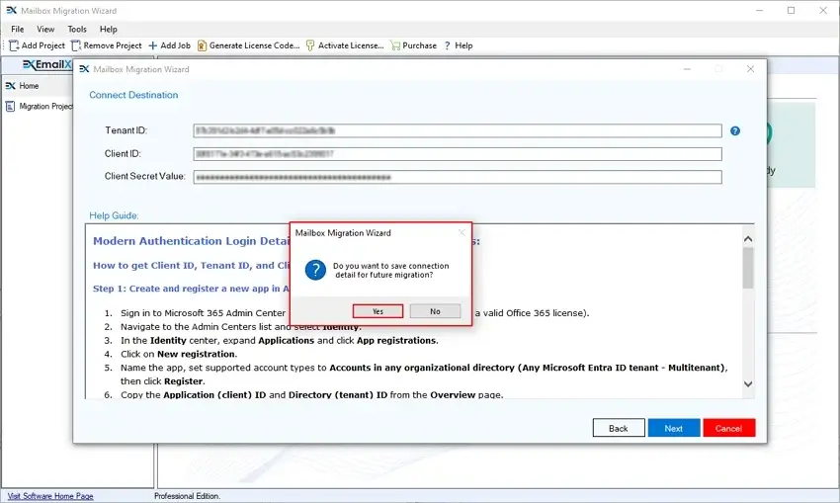The image size is (840, 503).
Task: Minimize the main application window
Action: click(759, 10)
